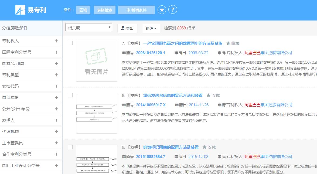Click the applicant link for patent 7
Image resolution: width=317 pixels, height=174 pixels.
[x=268, y=53]
